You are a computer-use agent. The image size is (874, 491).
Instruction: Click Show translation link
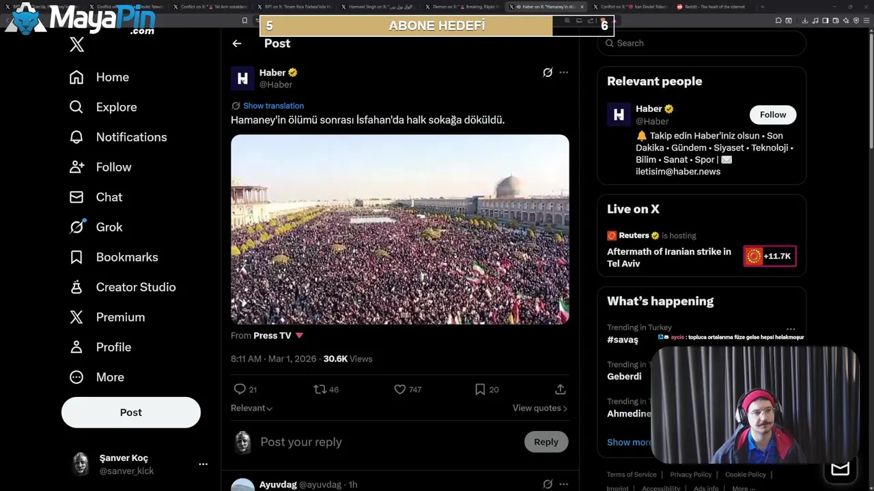[x=273, y=106]
